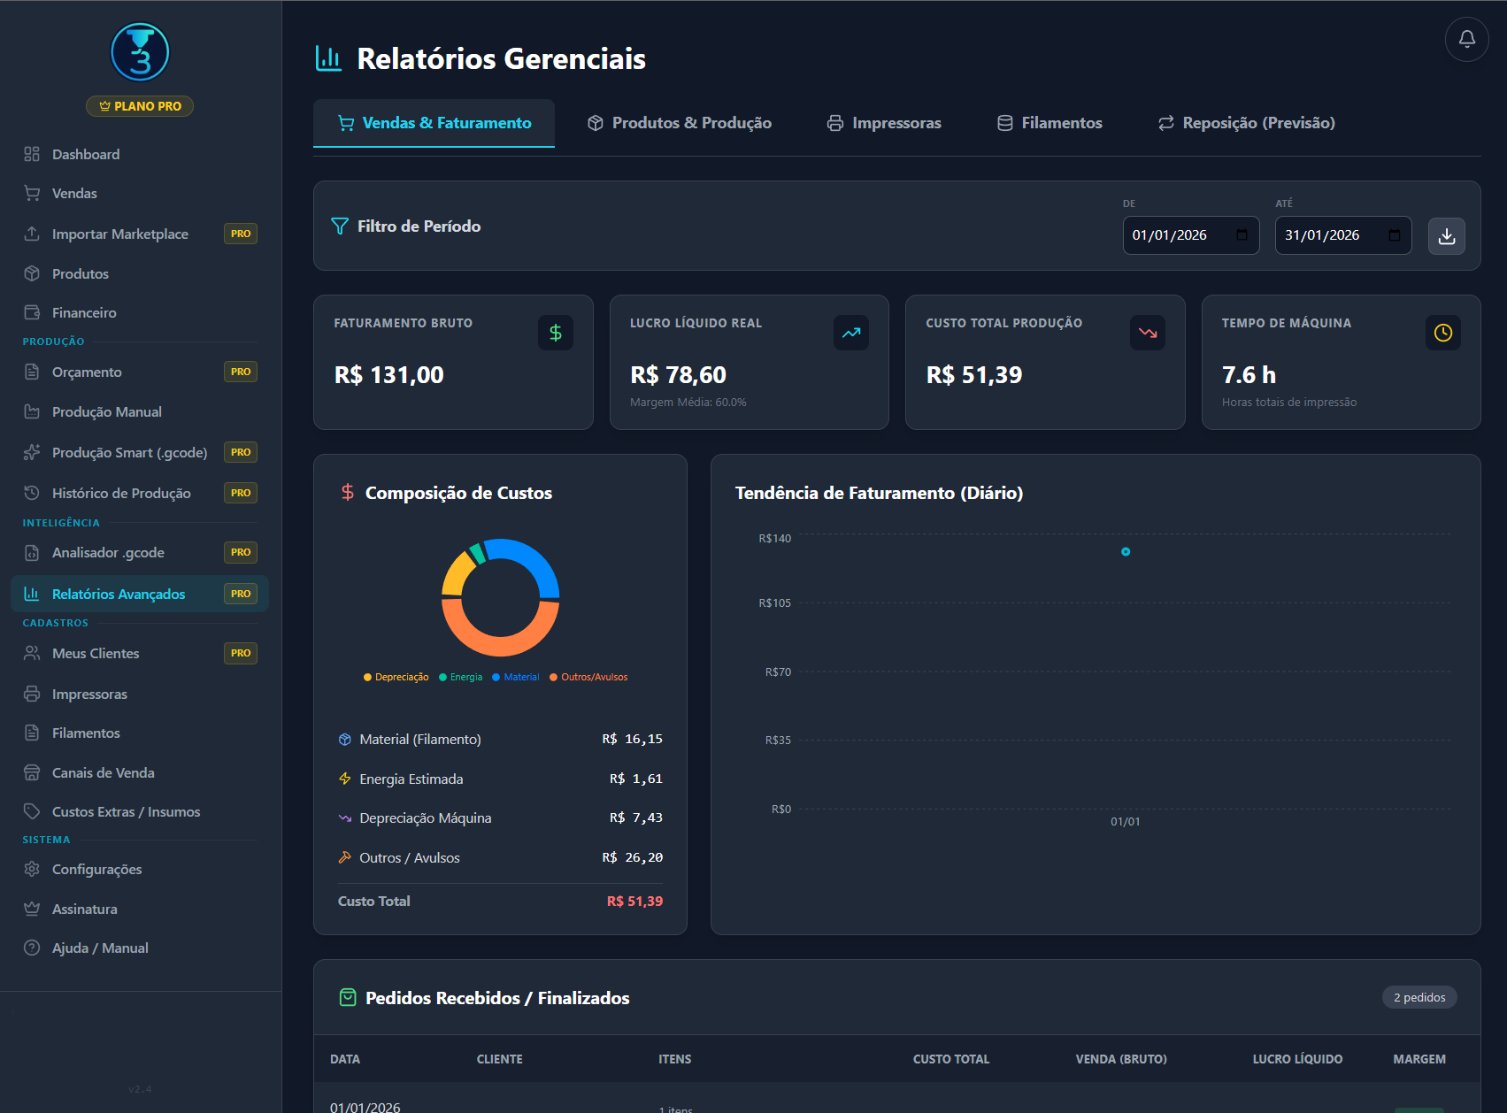The width and height of the screenshot is (1507, 1113).
Task: Click the orange segment of the donut chart
Action: click(x=500, y=640)
